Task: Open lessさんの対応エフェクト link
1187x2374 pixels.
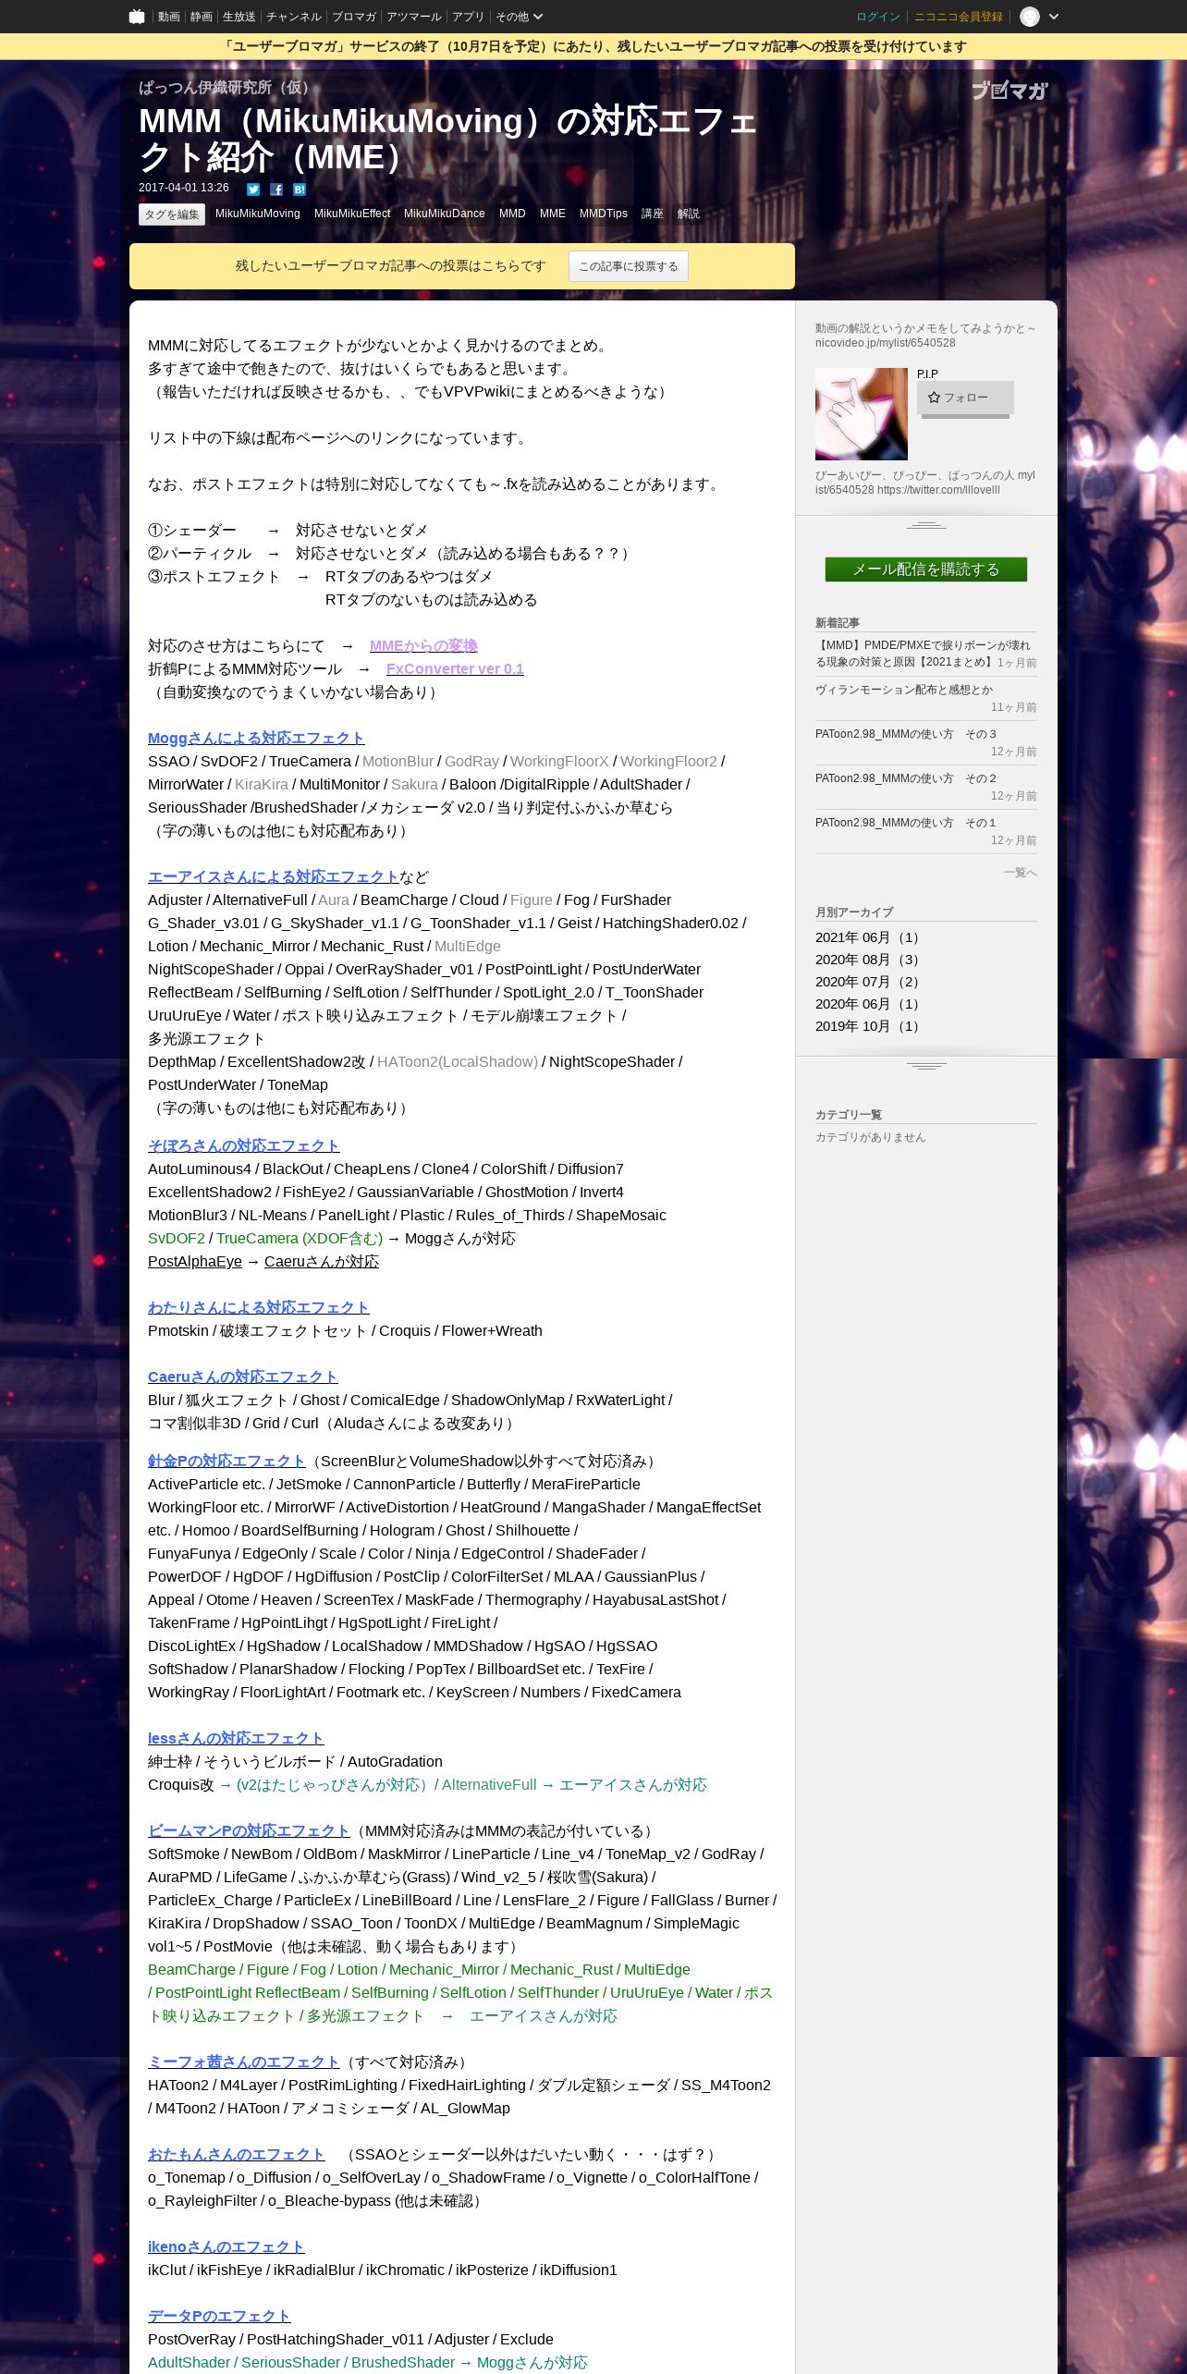Action: pyautogui.click(x=236, y=1739)
